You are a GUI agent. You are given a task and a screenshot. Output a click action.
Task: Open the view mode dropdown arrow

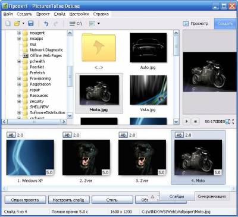pos(98,24)
